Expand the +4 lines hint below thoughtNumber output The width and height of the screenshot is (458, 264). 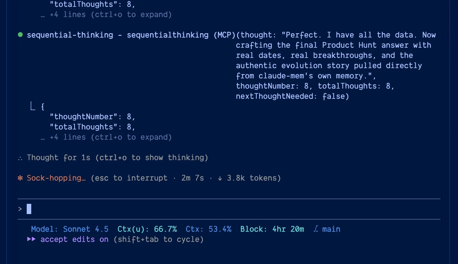pyautogui.click(x=111, y=137)
